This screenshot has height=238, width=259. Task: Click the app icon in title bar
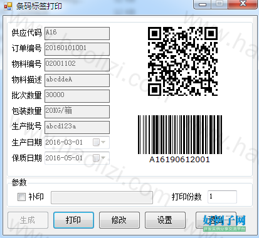8,6
